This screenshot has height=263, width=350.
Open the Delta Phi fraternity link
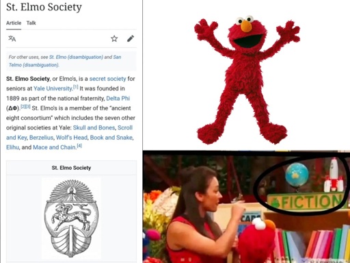[x=118, y=99]
